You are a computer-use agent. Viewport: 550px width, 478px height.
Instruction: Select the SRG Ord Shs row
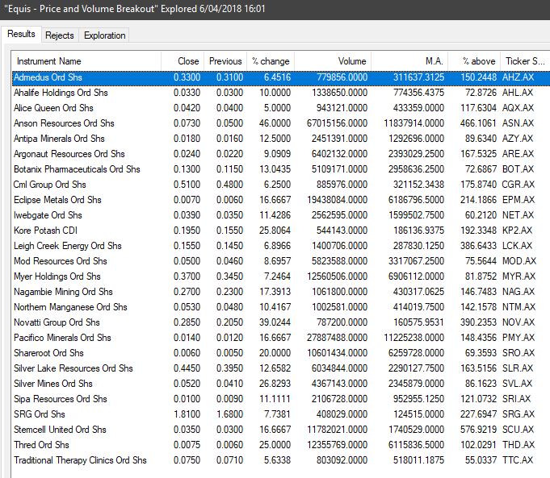click(281, 414)
